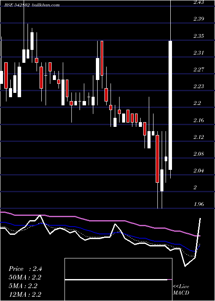
Task: Click the 2.16 price axis label
Action: (x=199, y=120)
